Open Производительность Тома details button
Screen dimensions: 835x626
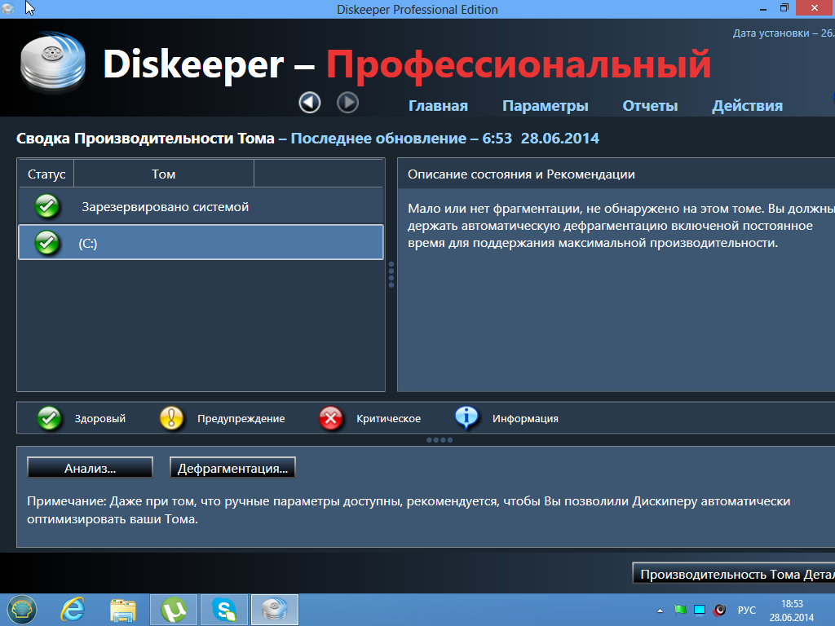click(x=734, y=574)
